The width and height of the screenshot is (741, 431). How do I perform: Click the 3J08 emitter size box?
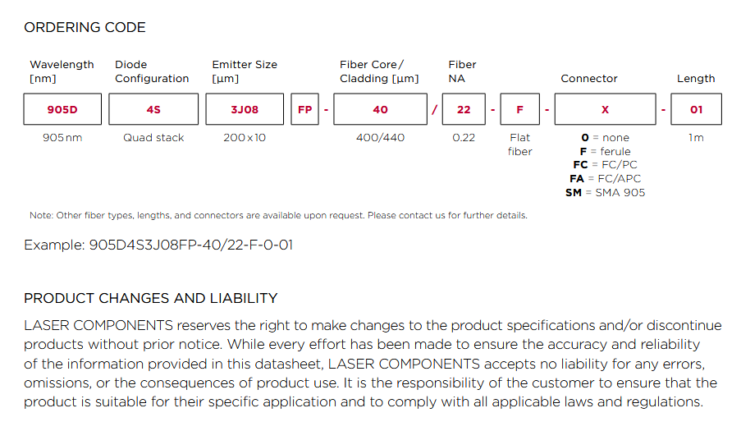coord(245,109)
